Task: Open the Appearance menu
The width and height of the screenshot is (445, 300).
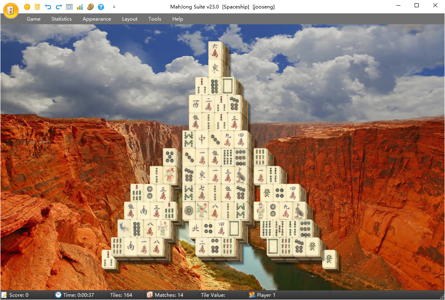Action: coord(97,19)
